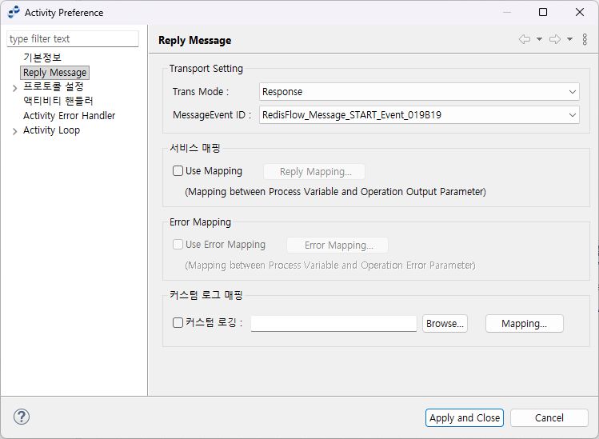The height and width of the screenshot is (439, 599).
Task: Open the MessageEvent ID combo box
Action: [419, 115]
